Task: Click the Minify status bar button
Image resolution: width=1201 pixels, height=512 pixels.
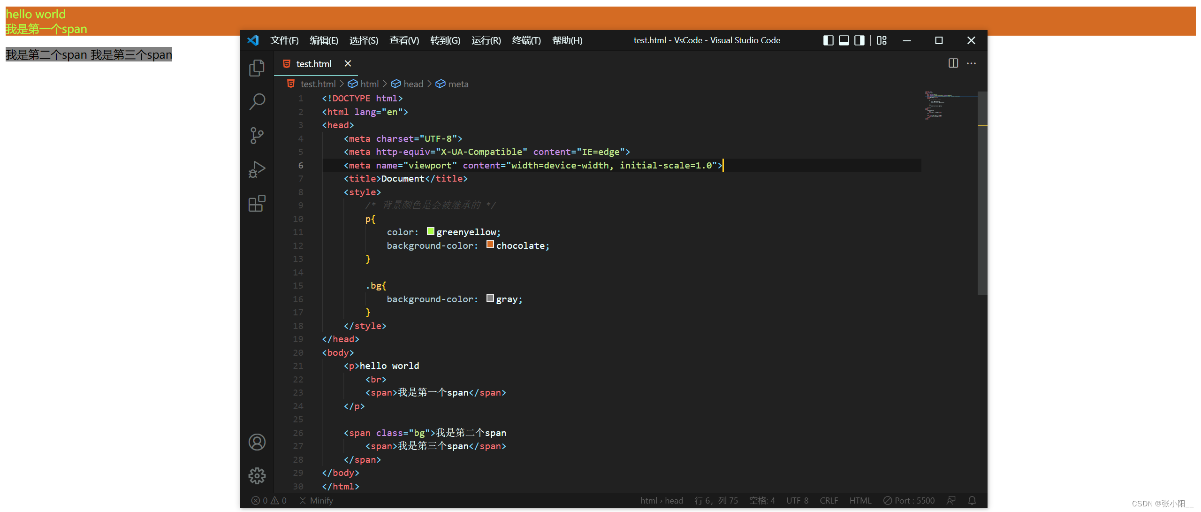Action: 317,501
